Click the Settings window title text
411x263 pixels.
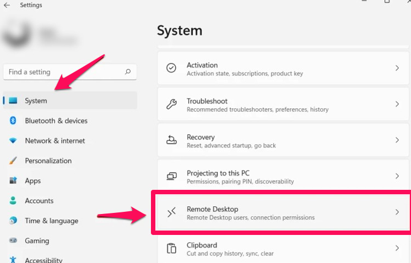(31, 5)
